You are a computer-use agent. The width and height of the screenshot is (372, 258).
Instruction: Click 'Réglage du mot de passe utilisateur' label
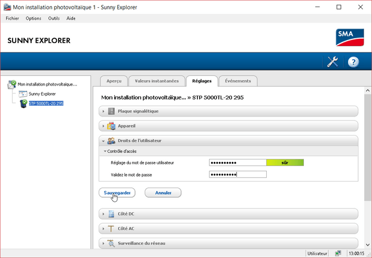(x=142, y=163)
